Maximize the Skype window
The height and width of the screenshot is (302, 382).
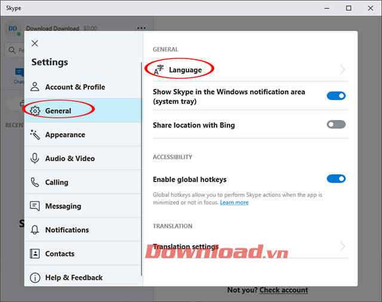[x=349, y=8]
